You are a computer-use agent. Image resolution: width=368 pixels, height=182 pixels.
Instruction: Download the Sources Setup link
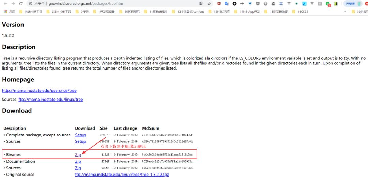click(x=80, y=141)
